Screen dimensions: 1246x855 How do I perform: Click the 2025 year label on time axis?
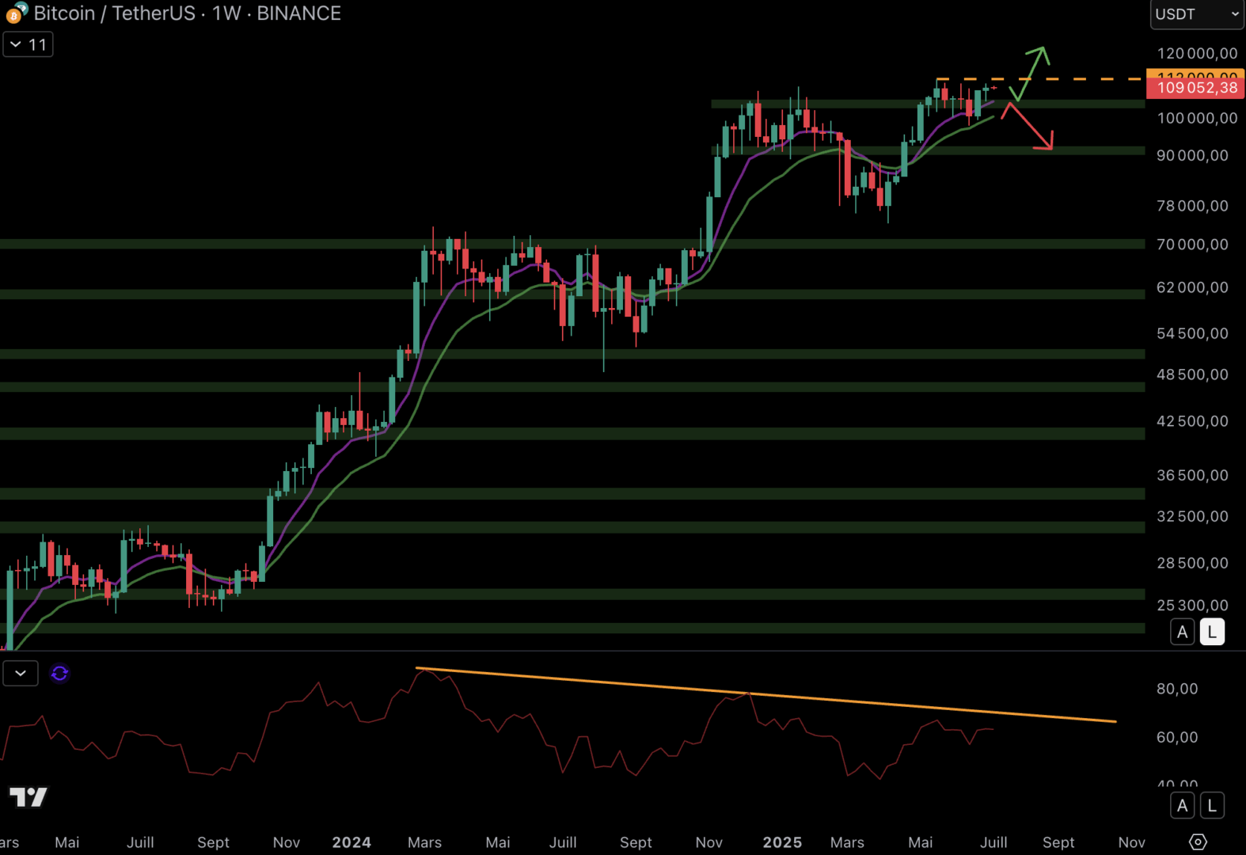click(782, 842)
